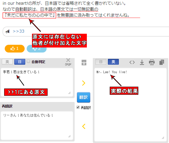The height and width of the screenshot is (143, 169).
Task: Choose 英 as the target language
Action: (113, 62)
